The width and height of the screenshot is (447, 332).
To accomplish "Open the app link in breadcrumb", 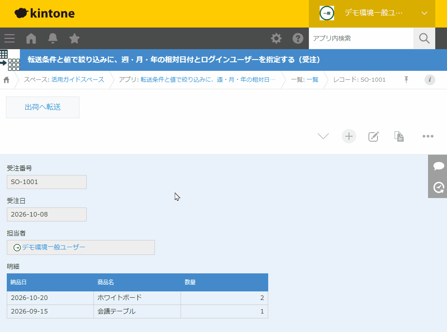I will pos(208,80).
